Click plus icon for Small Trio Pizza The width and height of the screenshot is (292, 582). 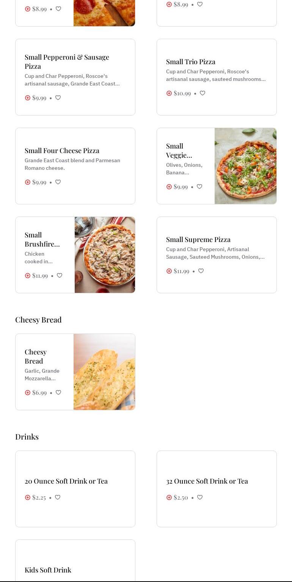169,93
